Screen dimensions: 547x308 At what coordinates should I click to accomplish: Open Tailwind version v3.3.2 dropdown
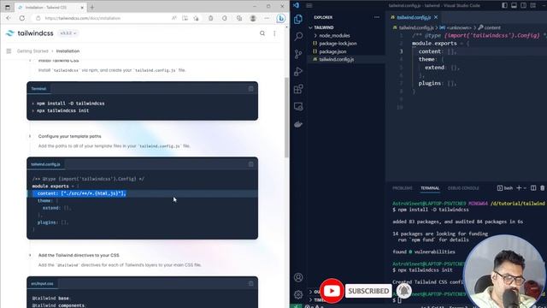pos(68,33)
